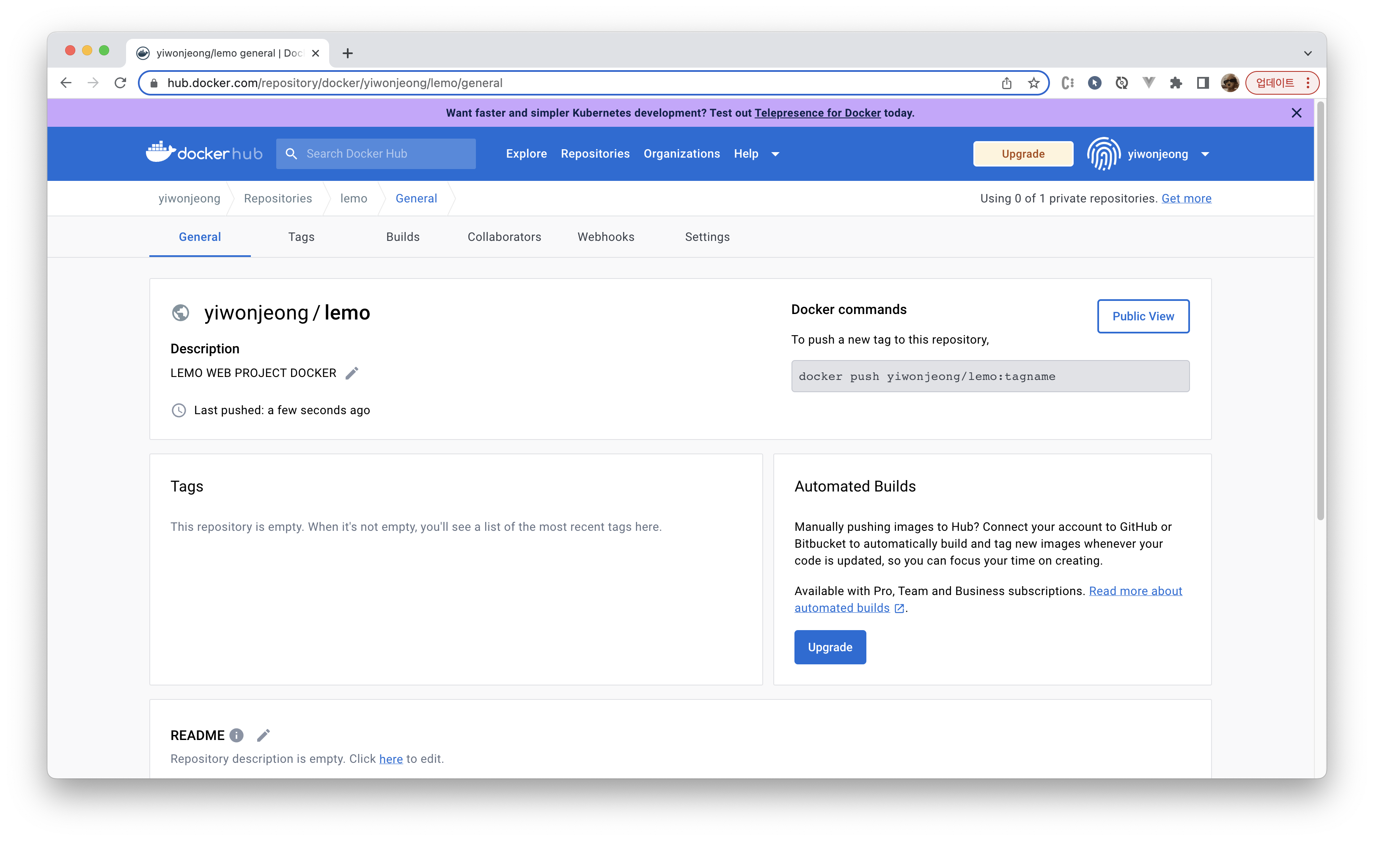Open the Webhooks tab

click(606, 237)
